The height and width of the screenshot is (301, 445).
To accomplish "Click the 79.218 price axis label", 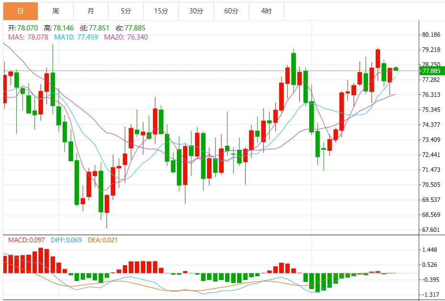I will tap(431, 50).
